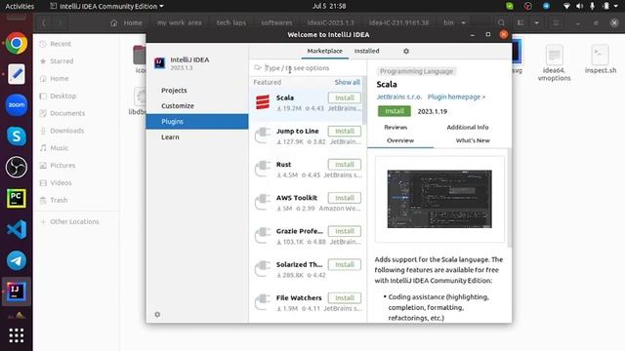Open Google Chrome from the dock
Screen dimensions: 625x351
pos(17,43)
